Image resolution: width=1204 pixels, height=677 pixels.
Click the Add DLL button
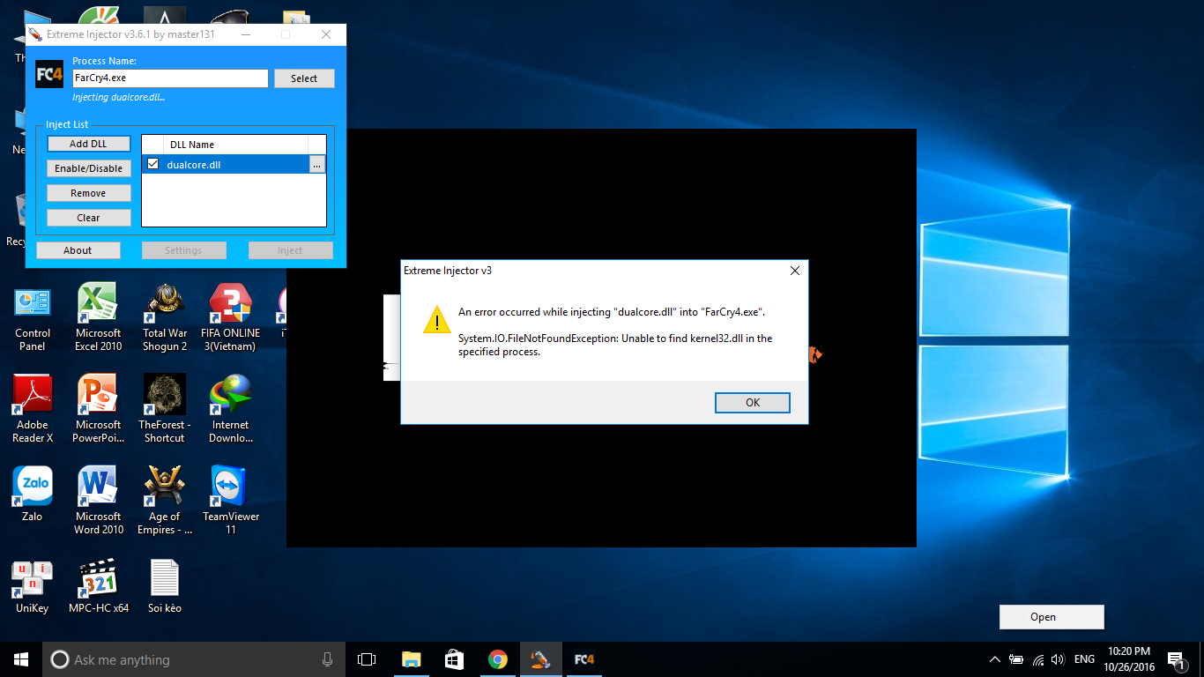tap(88, 144)
